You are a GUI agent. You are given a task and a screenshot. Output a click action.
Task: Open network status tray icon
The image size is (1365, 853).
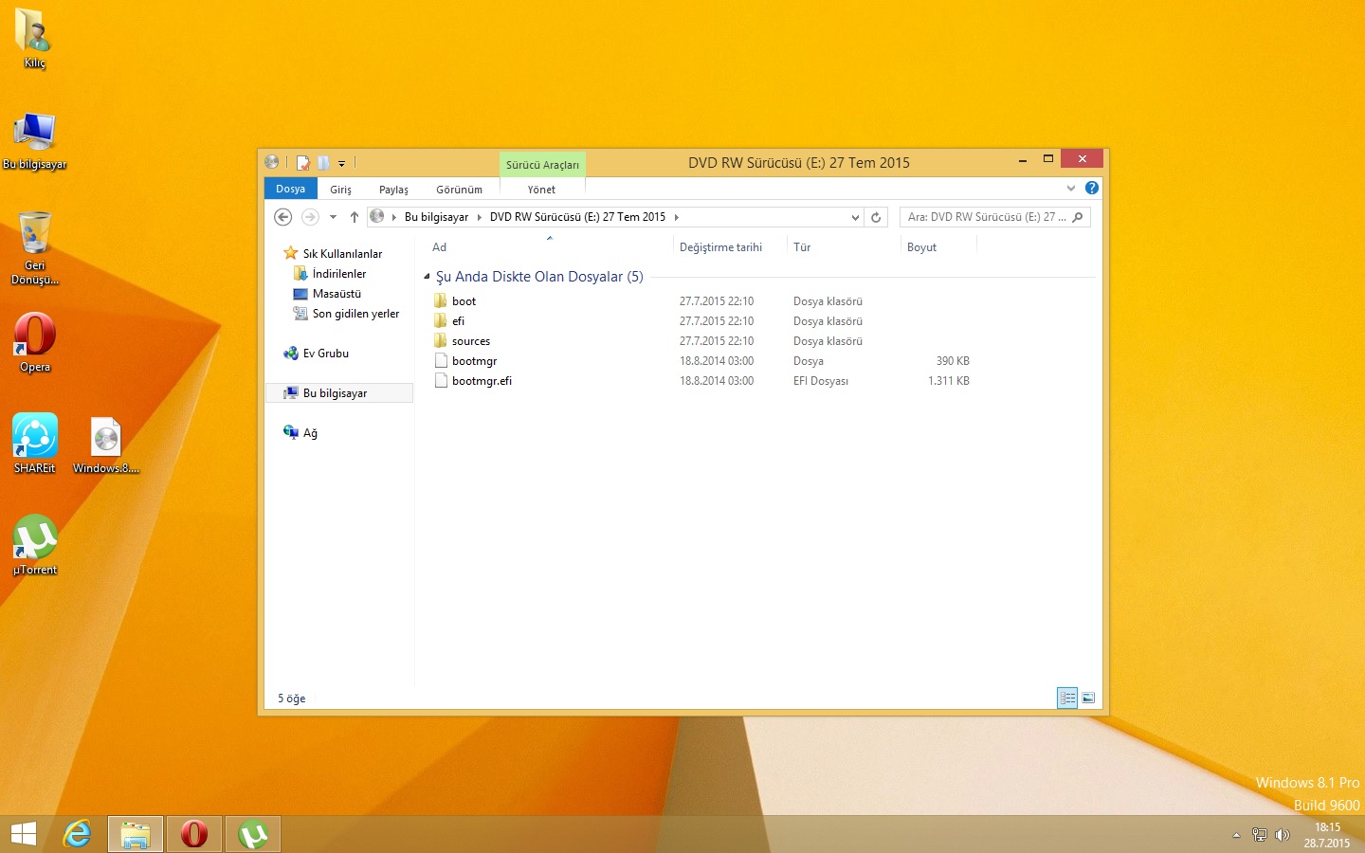click(x=1259, y=835)
